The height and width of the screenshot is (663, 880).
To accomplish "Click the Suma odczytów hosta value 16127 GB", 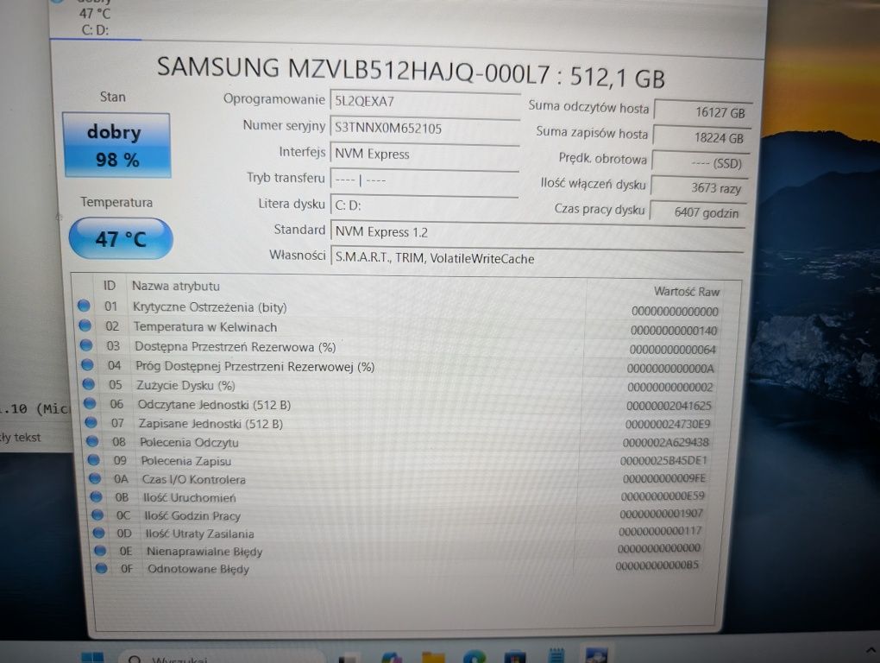I will click(x=703, y=111).
